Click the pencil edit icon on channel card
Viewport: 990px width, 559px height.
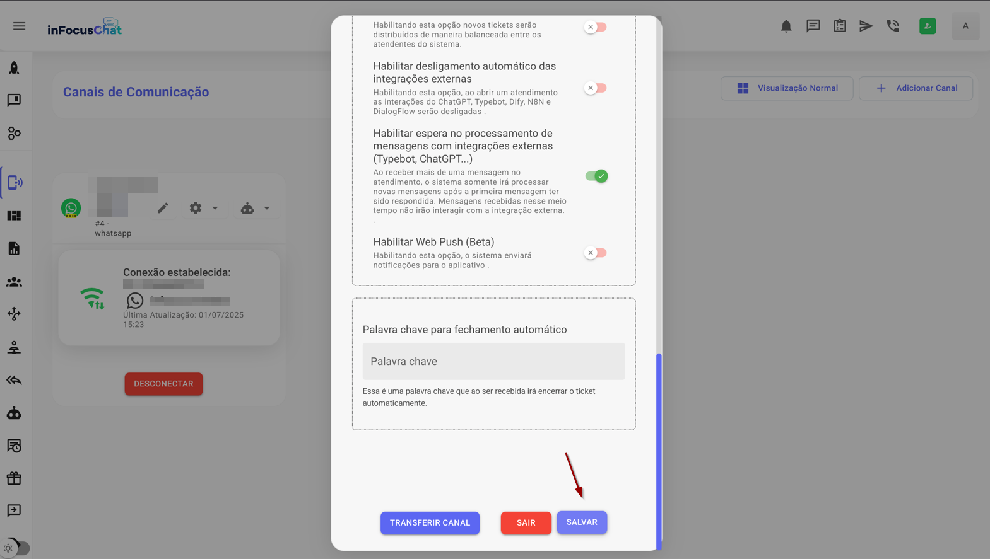(163, 208)
